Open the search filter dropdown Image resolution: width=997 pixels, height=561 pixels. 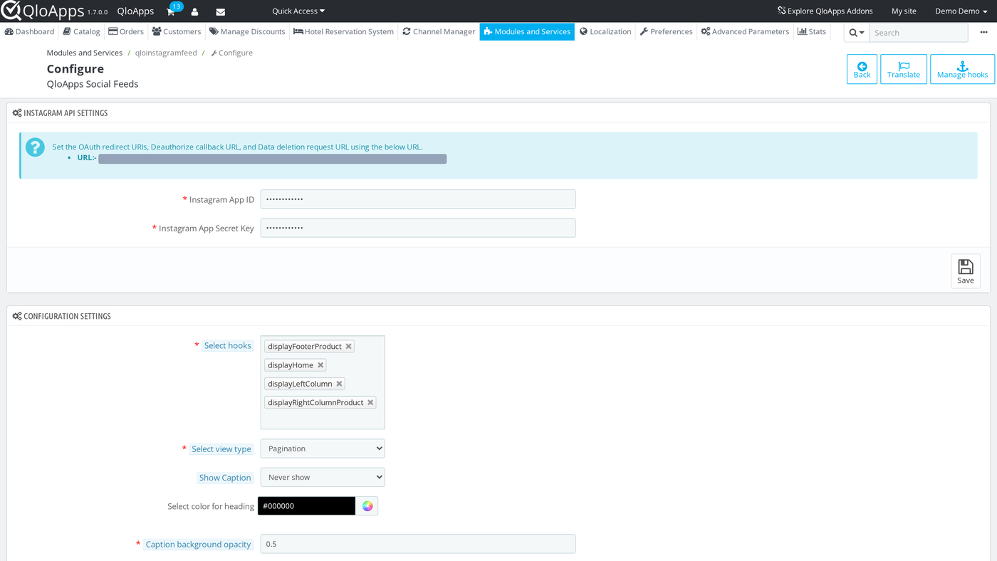tap(857, 33)
